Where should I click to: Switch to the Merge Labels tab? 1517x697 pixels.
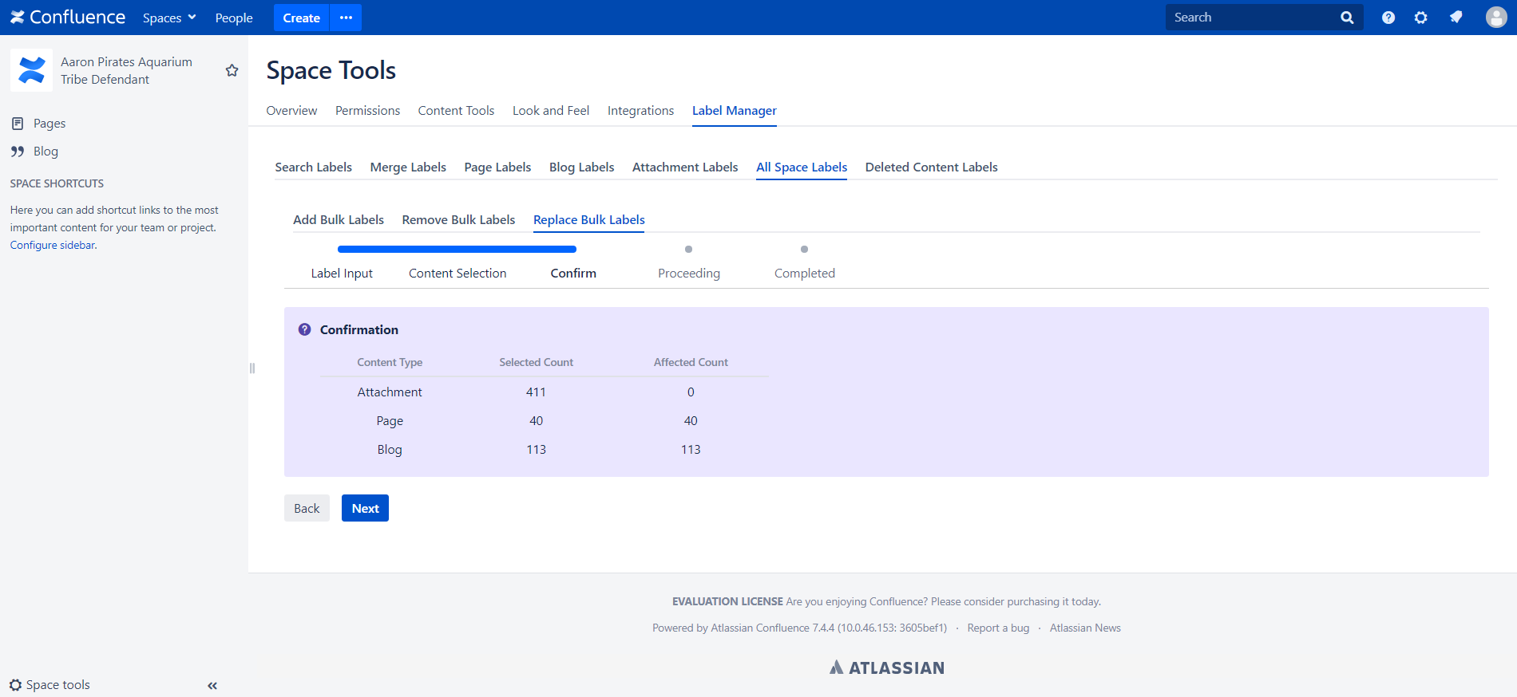point(408,167)
